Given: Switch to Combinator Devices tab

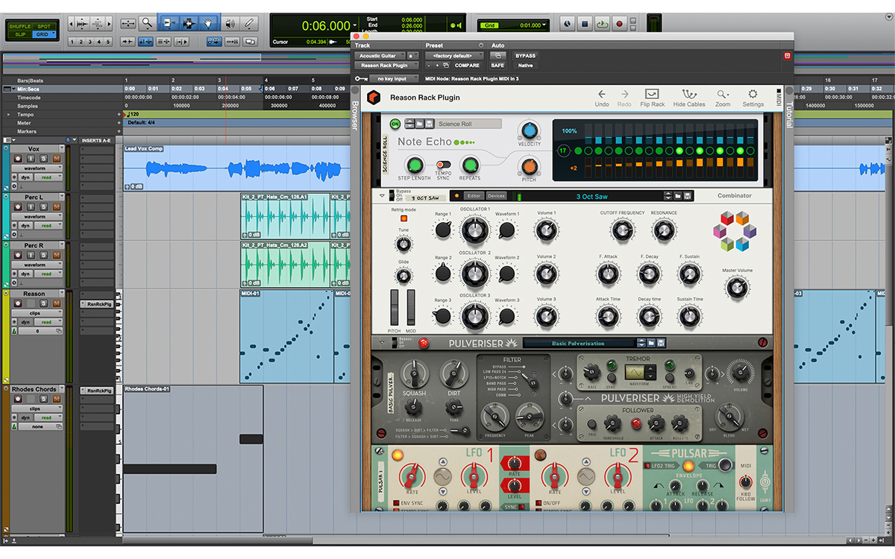Looking at the screenshot, I should (496, 196).
